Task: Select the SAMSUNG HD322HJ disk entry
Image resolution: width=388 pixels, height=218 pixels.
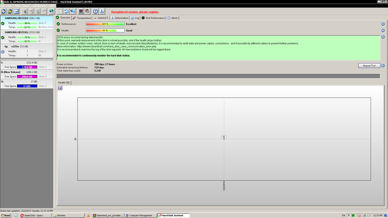Action: [27, 23]
